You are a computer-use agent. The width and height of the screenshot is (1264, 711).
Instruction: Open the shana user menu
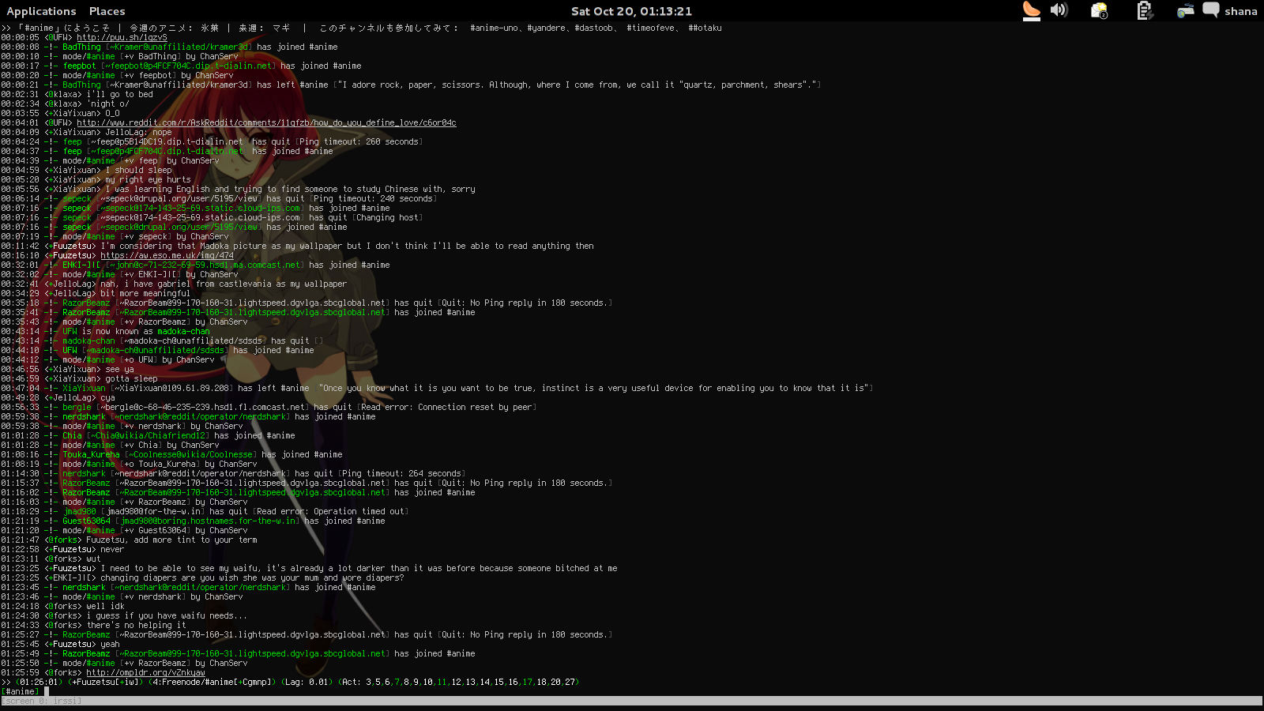[1240, 11]
